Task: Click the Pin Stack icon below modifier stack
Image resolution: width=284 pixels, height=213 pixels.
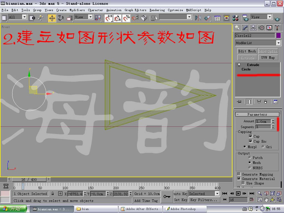Action: pos(239,102)
